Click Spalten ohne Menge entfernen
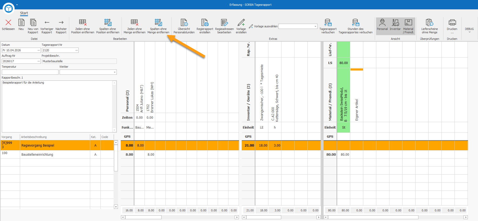Viewport: 478px width, 221px height. pos(158,26)
